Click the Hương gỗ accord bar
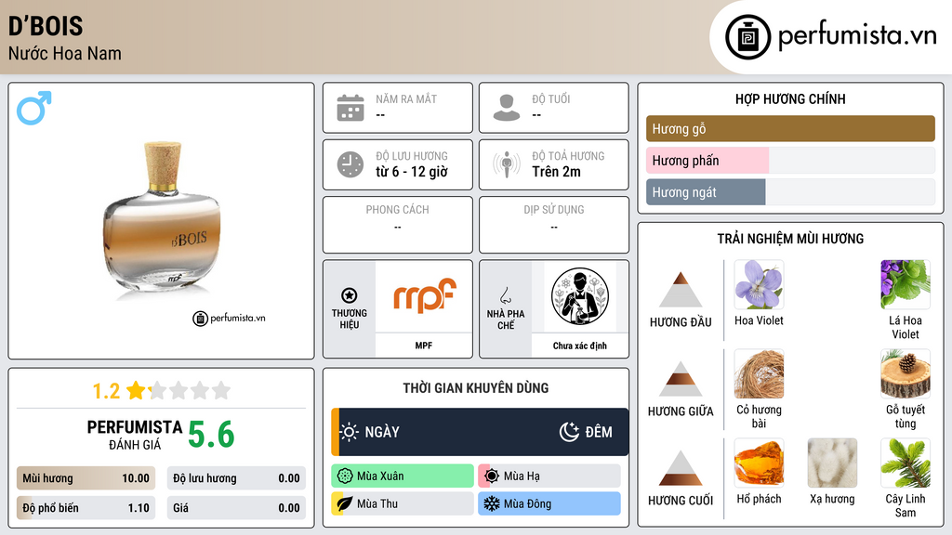 point(790,128)
